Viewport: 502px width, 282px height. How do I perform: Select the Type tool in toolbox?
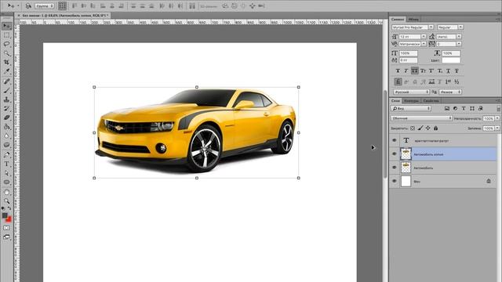pos(7,164)
